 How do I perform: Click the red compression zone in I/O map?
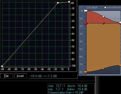tap(93, 18)
